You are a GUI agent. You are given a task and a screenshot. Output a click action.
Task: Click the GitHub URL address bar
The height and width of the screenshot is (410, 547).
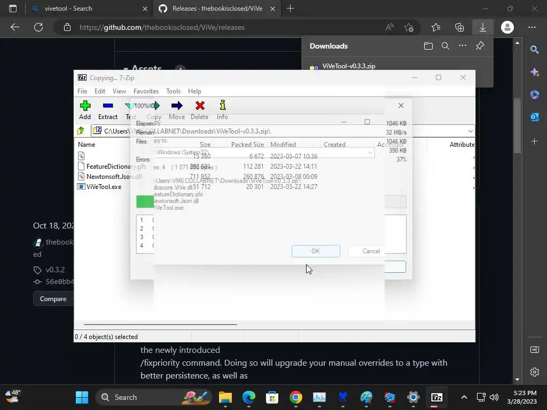point(162,27)
